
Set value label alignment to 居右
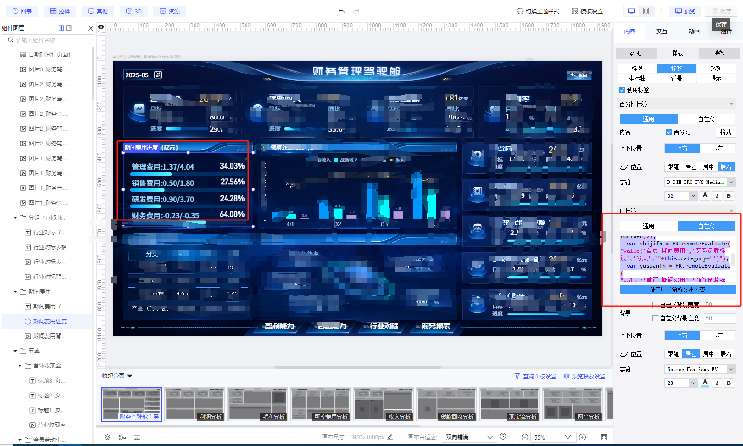tap(726, 354)
